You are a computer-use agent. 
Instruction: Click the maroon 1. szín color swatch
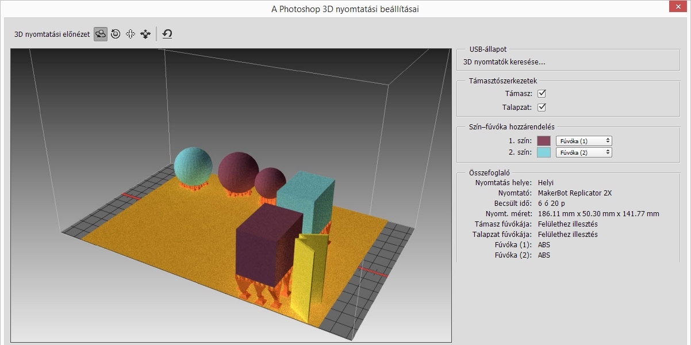[543, 140]
